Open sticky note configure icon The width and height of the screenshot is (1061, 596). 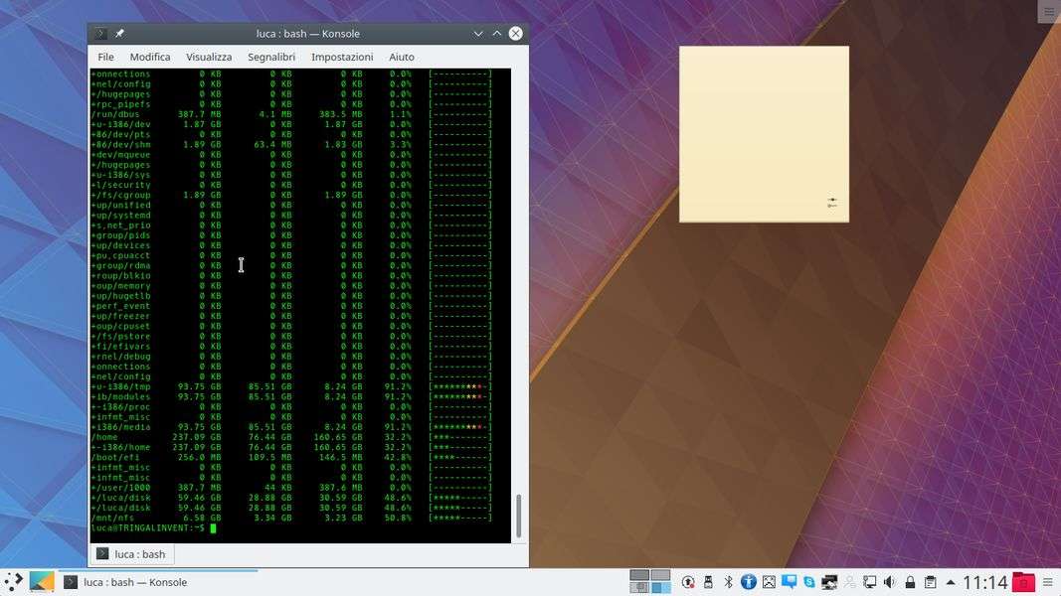tap(831, 203)
